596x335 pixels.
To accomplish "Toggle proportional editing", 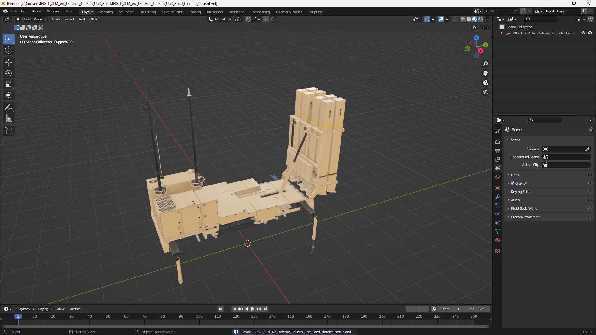I will [266, 19].
